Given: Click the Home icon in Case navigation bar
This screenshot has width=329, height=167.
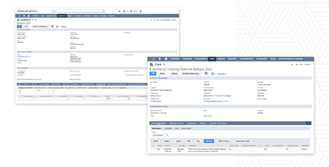Looking at the screenshot, I should (x=166, y=59).
